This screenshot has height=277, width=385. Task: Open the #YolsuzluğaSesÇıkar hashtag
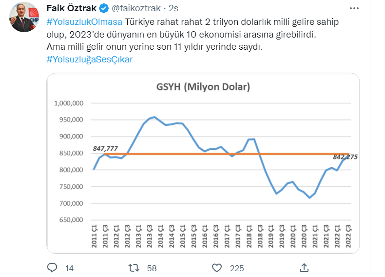(x=89, y=59)
